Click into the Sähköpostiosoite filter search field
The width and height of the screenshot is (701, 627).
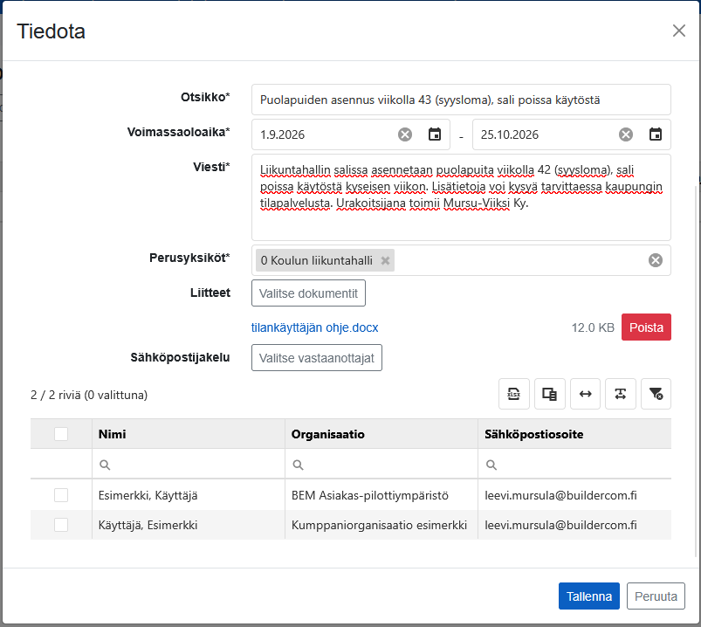tap(574, 465)
